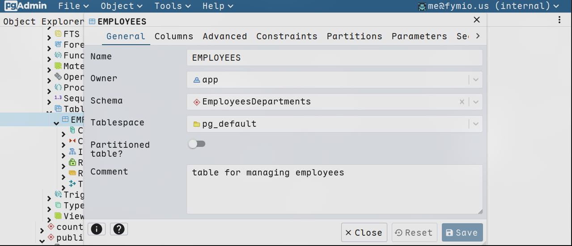Viewport: 572px width, 246px height.
Task: Click the pgAdmin logo
Action: pos(25,6)
